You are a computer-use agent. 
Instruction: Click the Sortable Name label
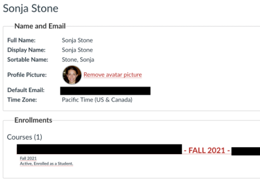coord(28,60)
